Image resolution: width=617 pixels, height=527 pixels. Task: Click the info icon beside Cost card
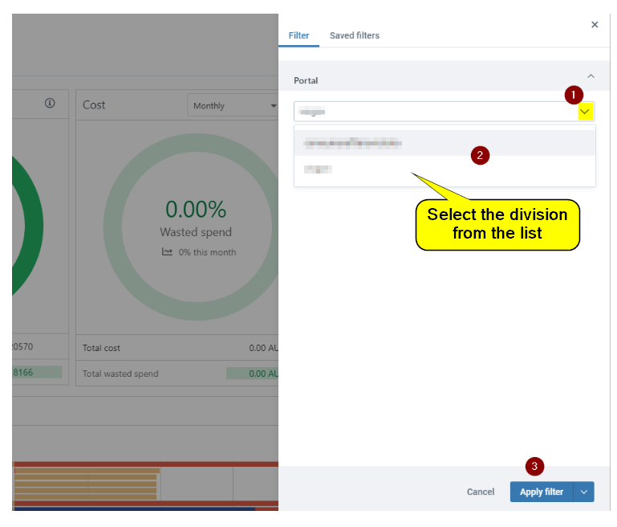(50, 103)
